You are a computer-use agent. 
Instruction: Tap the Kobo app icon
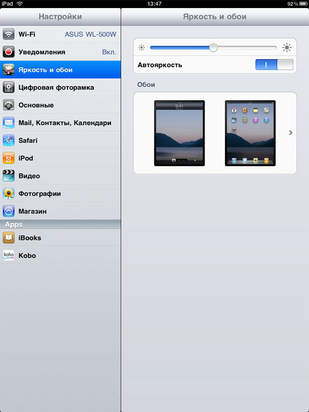pyautogui.click(x=9, y=255)
